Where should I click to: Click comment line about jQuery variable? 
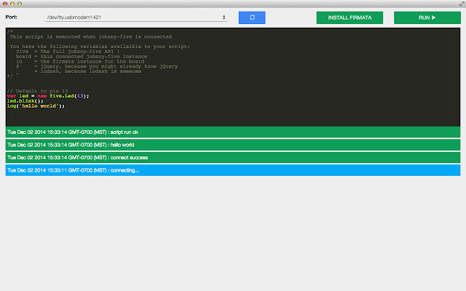tap(97, 66)
